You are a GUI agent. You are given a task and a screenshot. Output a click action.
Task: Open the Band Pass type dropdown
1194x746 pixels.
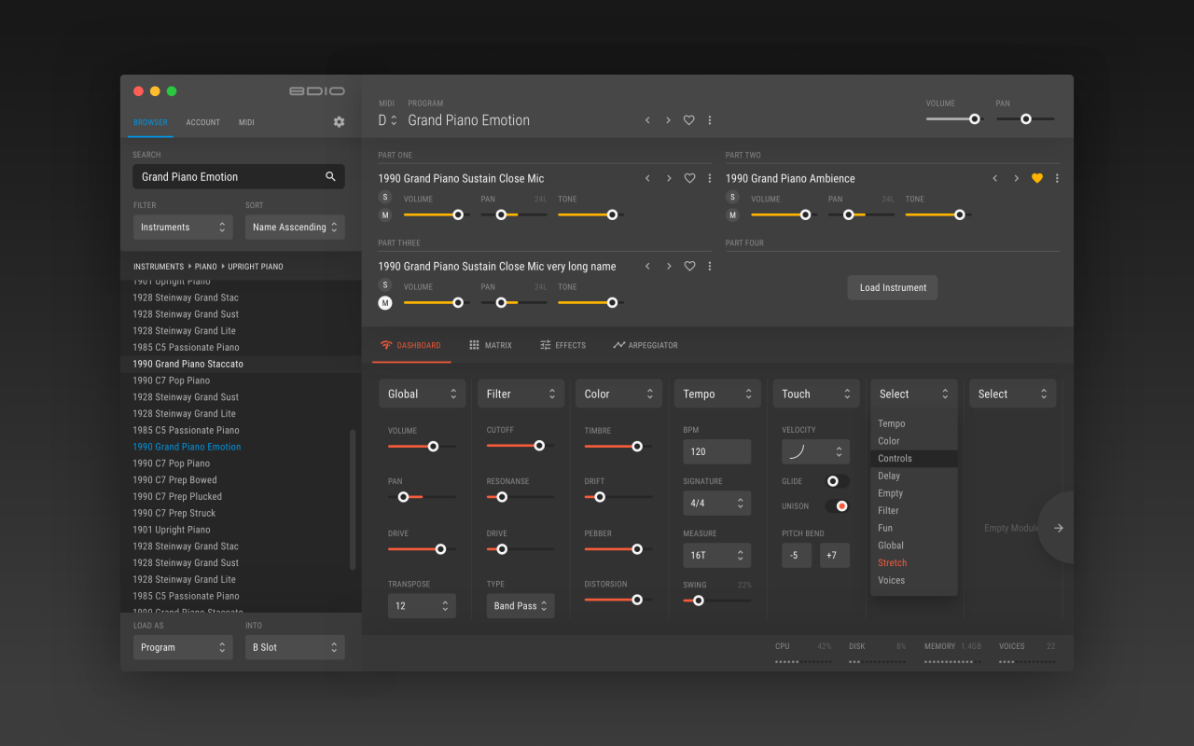tap(520, 606)
